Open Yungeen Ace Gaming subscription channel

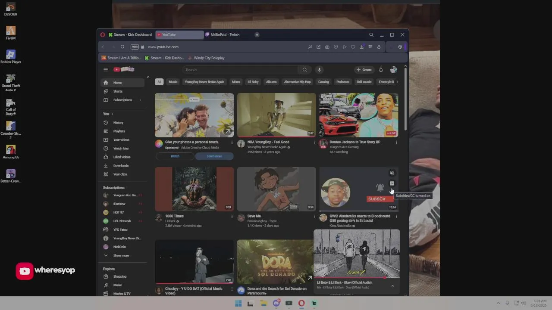click(122, 195)
